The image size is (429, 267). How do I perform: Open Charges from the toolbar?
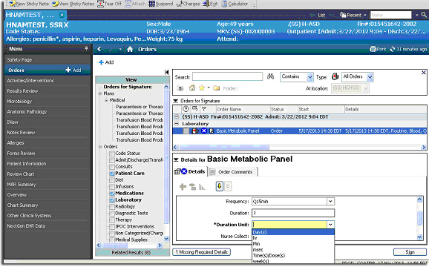(188, 4)
